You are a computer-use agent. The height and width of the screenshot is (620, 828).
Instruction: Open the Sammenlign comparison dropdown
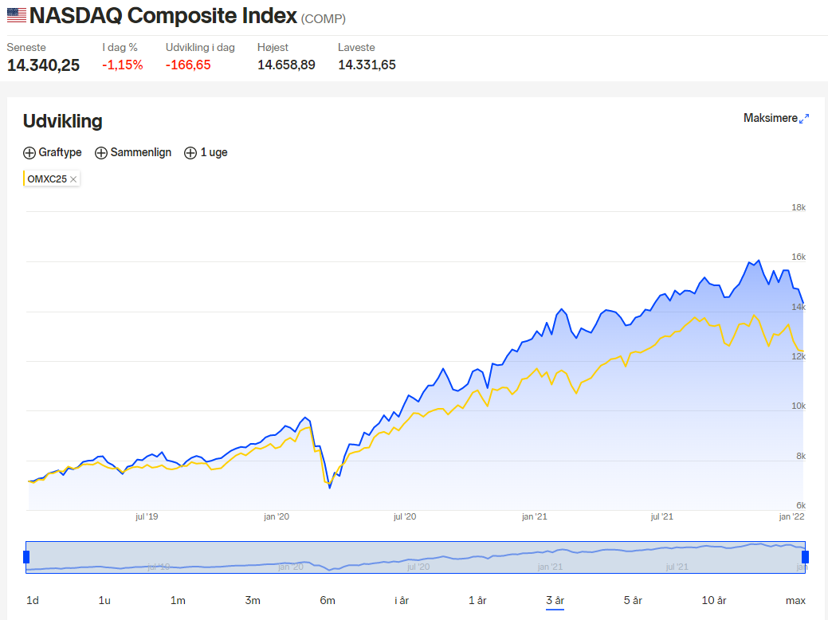pos(133,153)
